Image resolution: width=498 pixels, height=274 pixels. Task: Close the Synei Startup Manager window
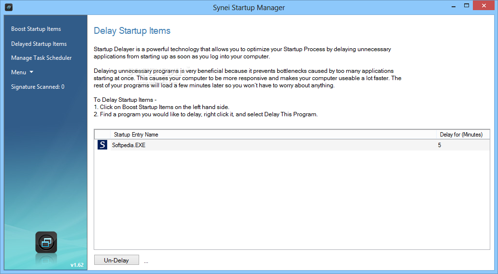click(x=484, y=5)
